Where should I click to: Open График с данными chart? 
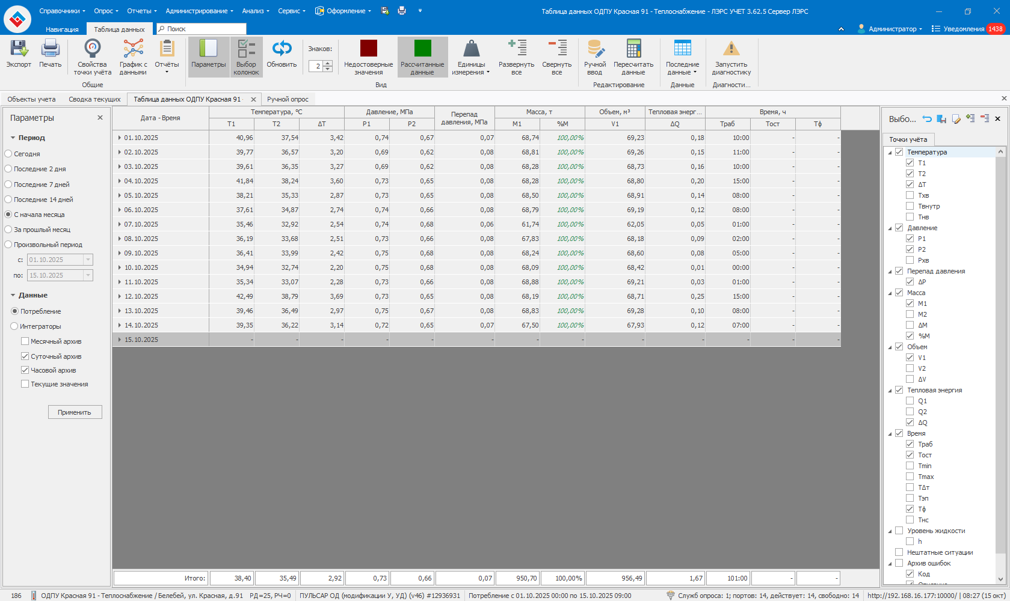tap(133, 49)
